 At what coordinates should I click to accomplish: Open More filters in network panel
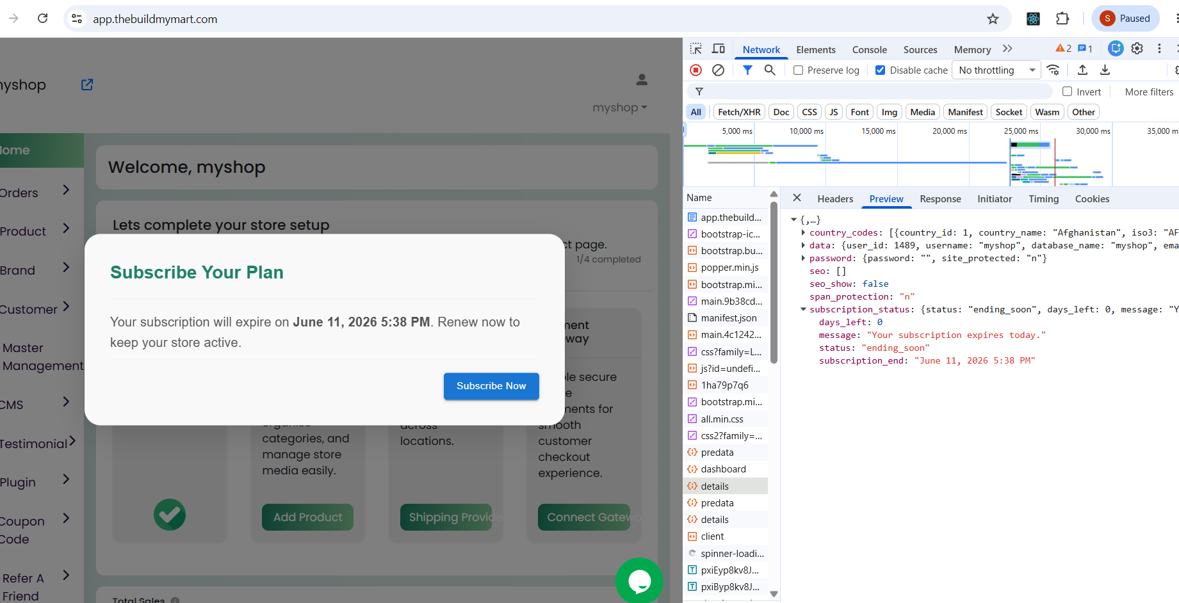click(x=1149, y=92)
